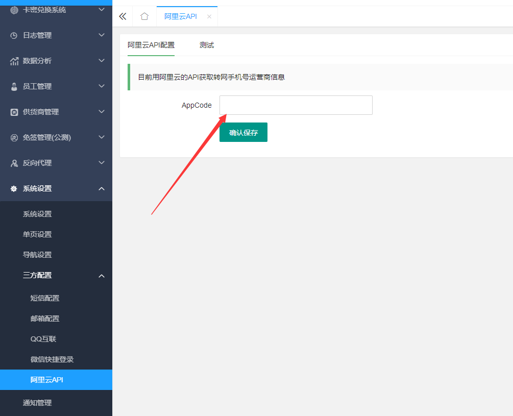Click the notice text 目前用阿里云的API获取转网手机号运营商信息
Viewport: 513px width, 416px height.
211,77
